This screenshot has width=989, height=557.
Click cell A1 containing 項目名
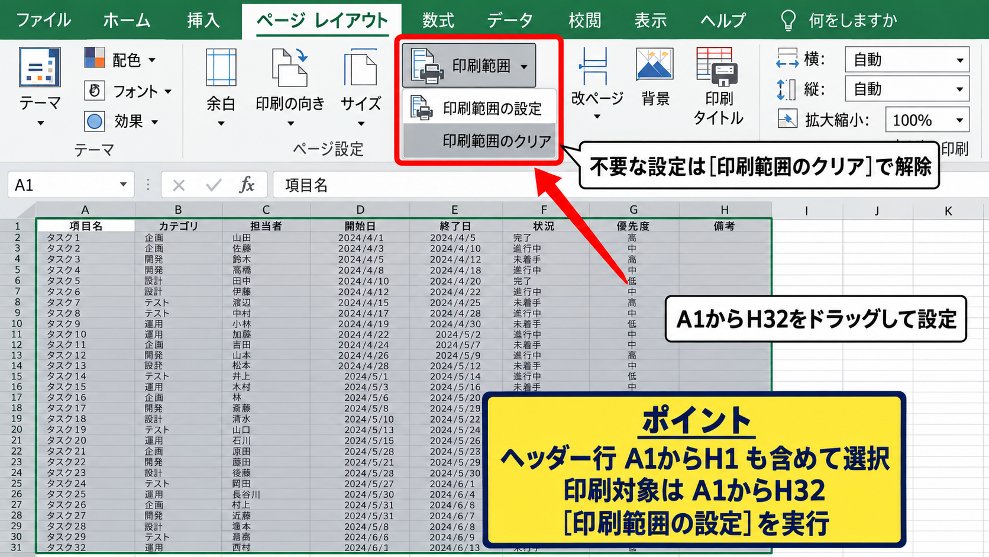point(86,226)
